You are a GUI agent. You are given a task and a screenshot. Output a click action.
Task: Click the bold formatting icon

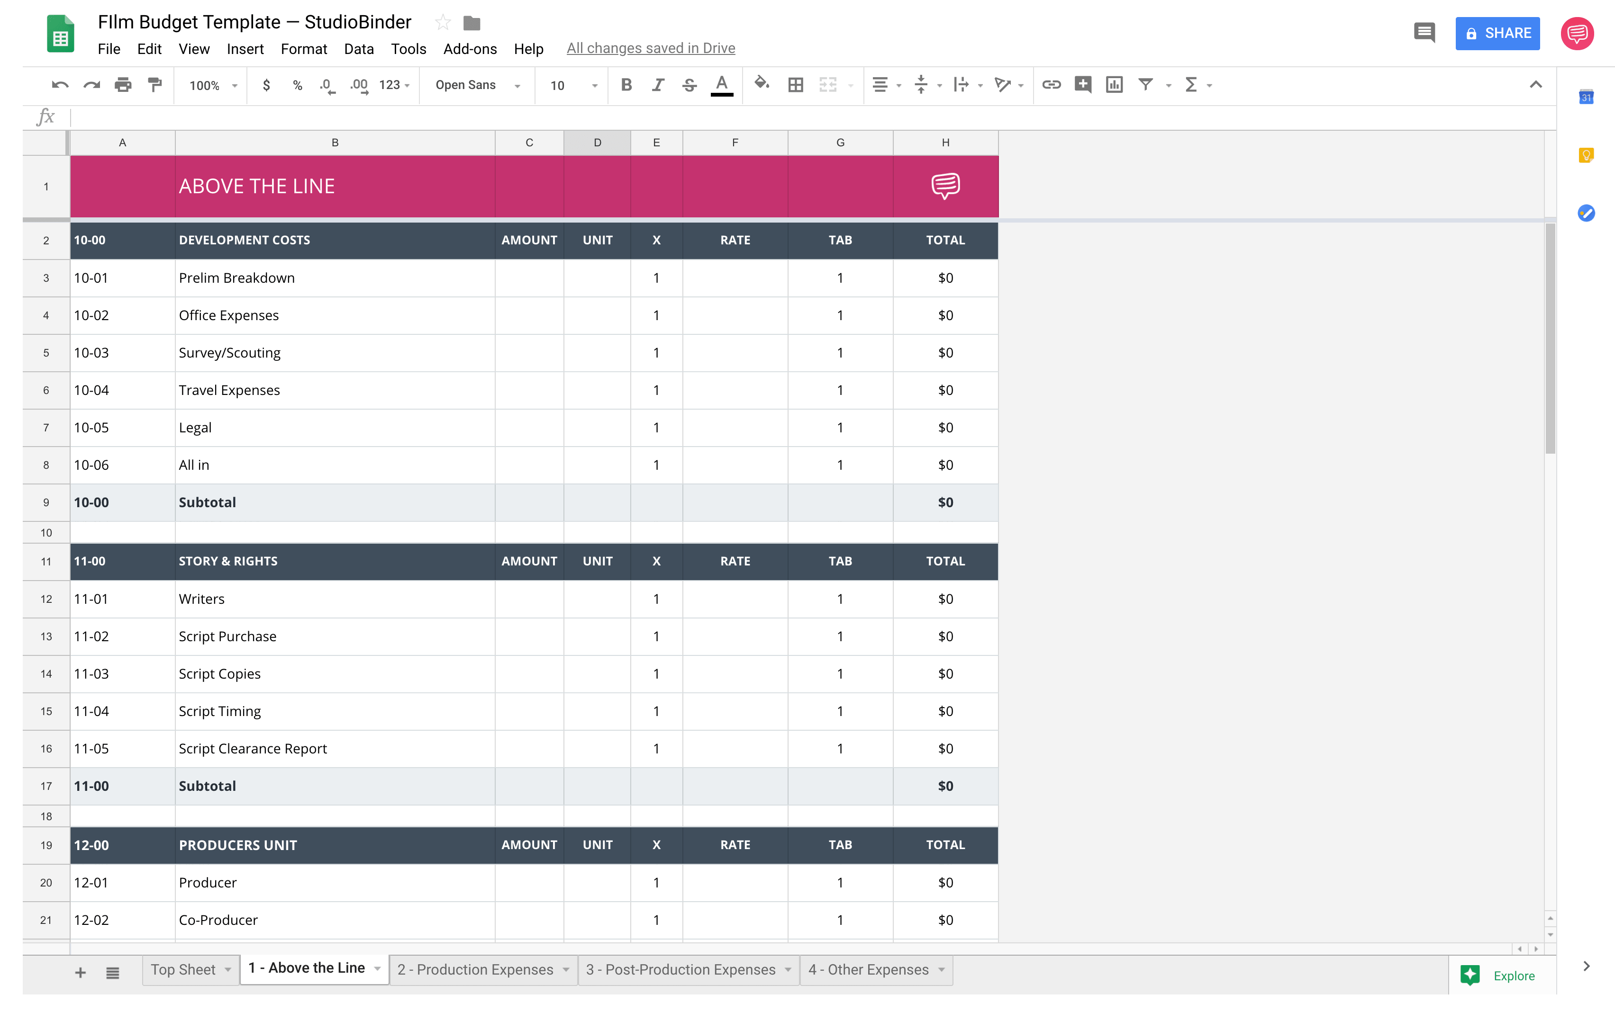625,83
